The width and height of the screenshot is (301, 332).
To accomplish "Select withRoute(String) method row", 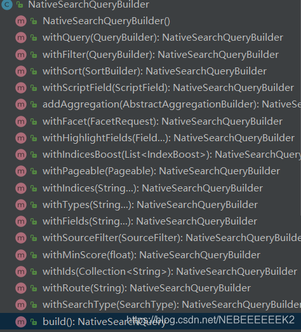I will [x=150, y=288].
